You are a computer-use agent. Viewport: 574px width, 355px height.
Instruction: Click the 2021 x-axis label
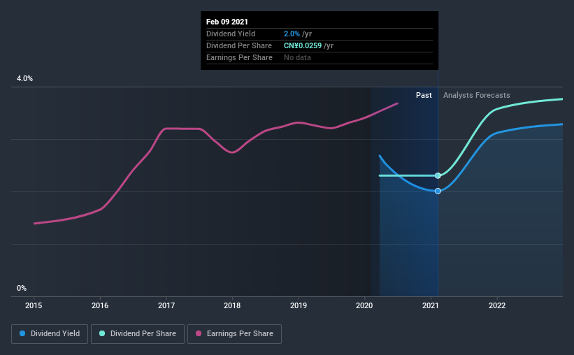(431, 305)
